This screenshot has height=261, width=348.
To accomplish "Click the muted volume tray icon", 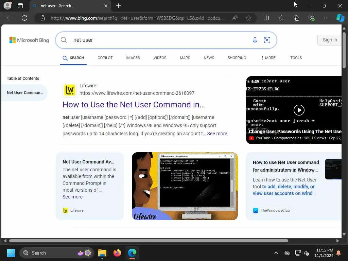I will (307, 253).
